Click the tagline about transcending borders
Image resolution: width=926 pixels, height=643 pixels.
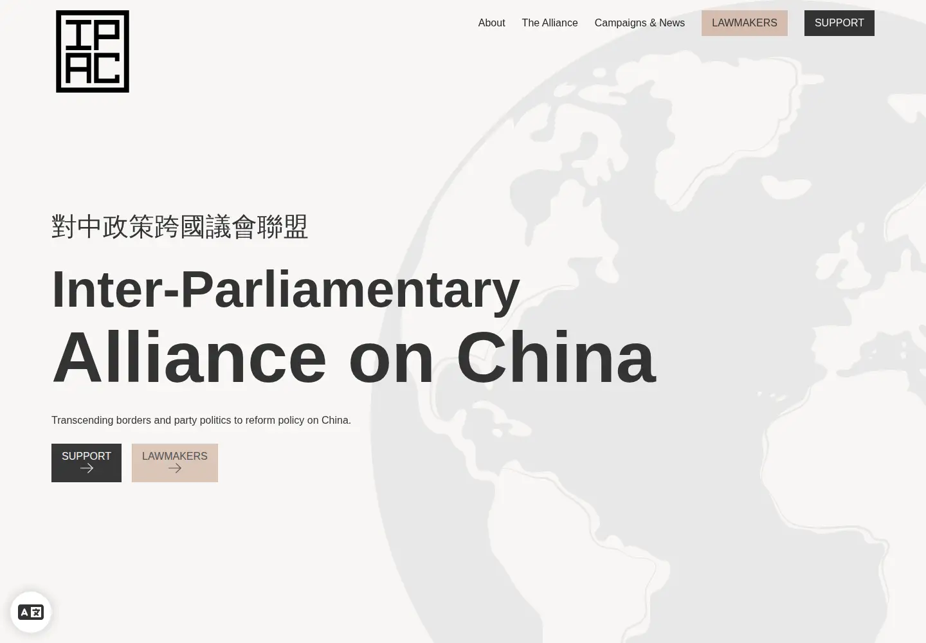pos(201,421)
